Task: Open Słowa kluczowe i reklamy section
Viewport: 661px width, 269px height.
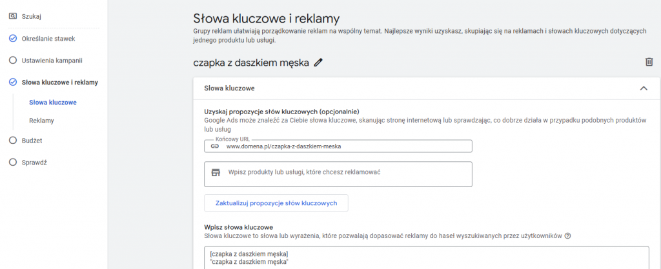Action: pyautogui.click(x=56, y=82)
